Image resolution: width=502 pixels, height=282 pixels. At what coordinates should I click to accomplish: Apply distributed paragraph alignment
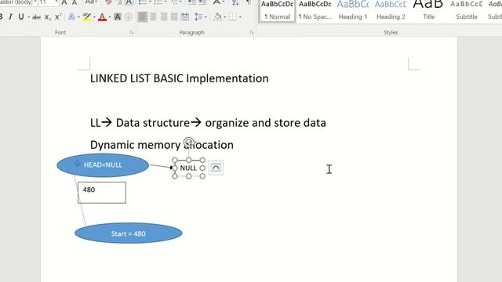click(185, 16)
